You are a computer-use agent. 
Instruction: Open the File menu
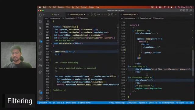[50, 7]
